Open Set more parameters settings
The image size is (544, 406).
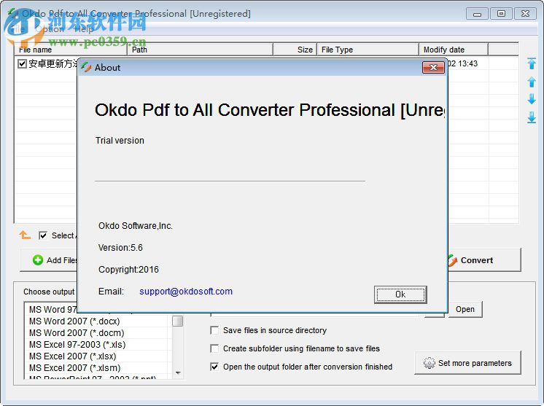pos(467,363)
